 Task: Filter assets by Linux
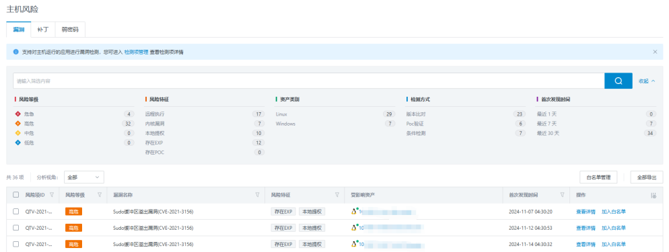coord(281,114)
